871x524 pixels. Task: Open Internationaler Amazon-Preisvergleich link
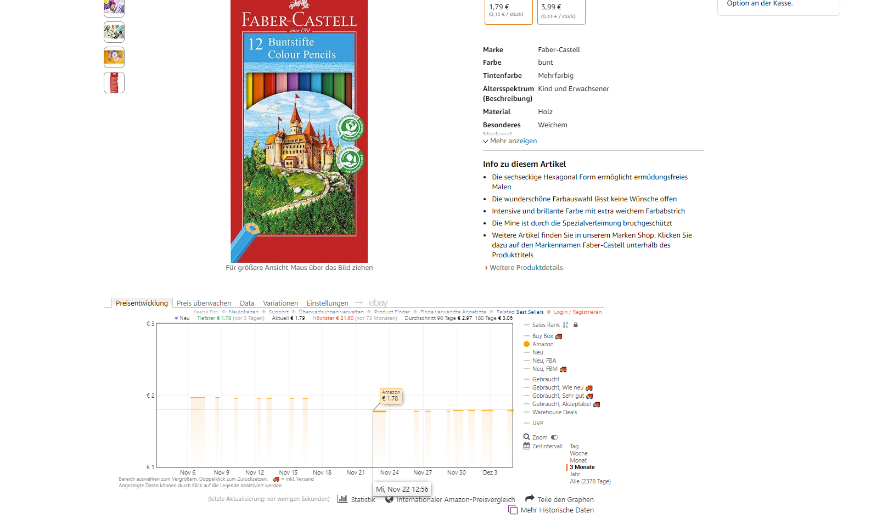tap(456, 499)
